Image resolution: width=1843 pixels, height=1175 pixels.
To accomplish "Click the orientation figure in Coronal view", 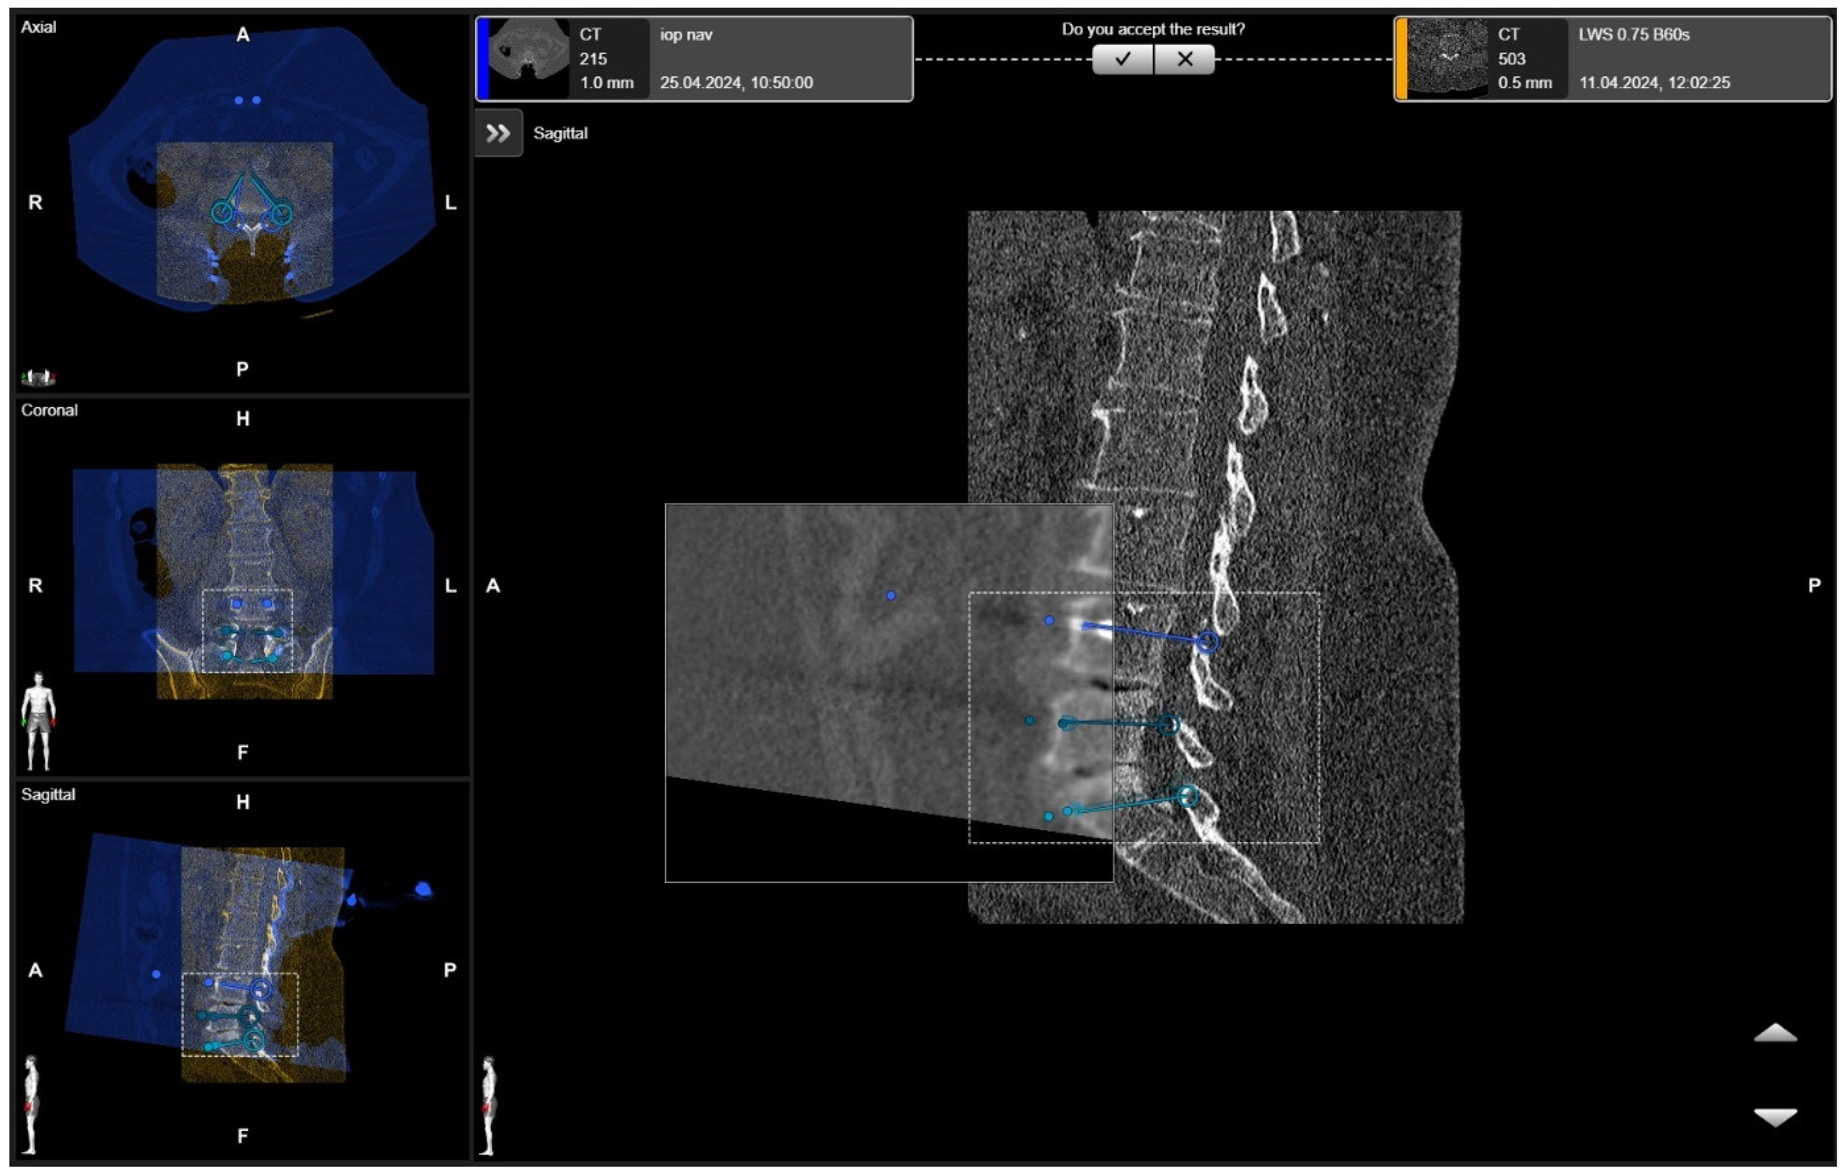I will (x=39, y=720).
